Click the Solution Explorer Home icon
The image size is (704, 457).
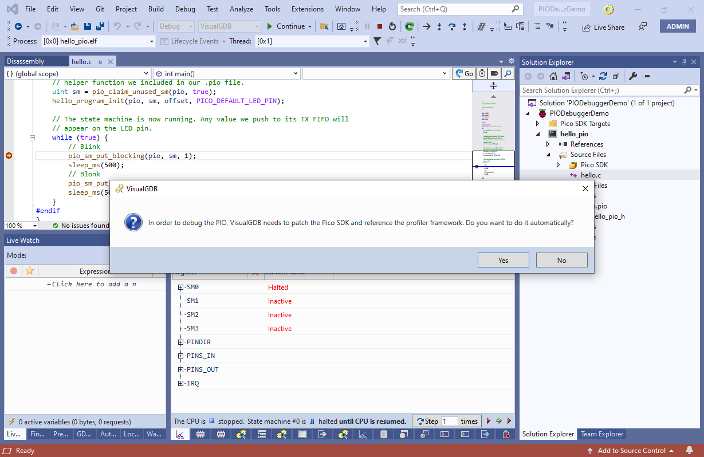(x=553, y=76)
